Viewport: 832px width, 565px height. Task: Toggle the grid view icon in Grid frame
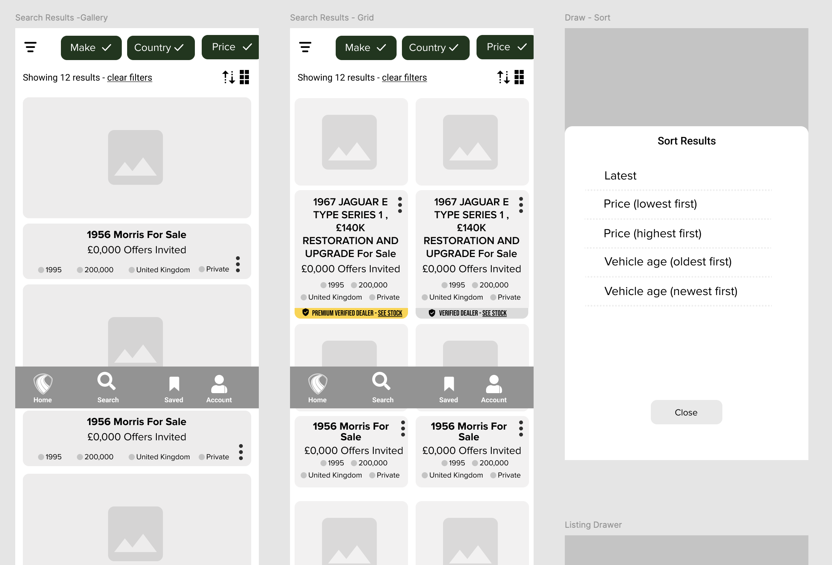(x=519, y=77)
